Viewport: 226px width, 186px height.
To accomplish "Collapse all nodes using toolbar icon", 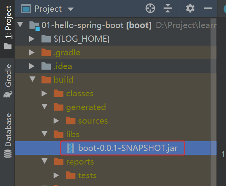I will (x=168, y=9).
